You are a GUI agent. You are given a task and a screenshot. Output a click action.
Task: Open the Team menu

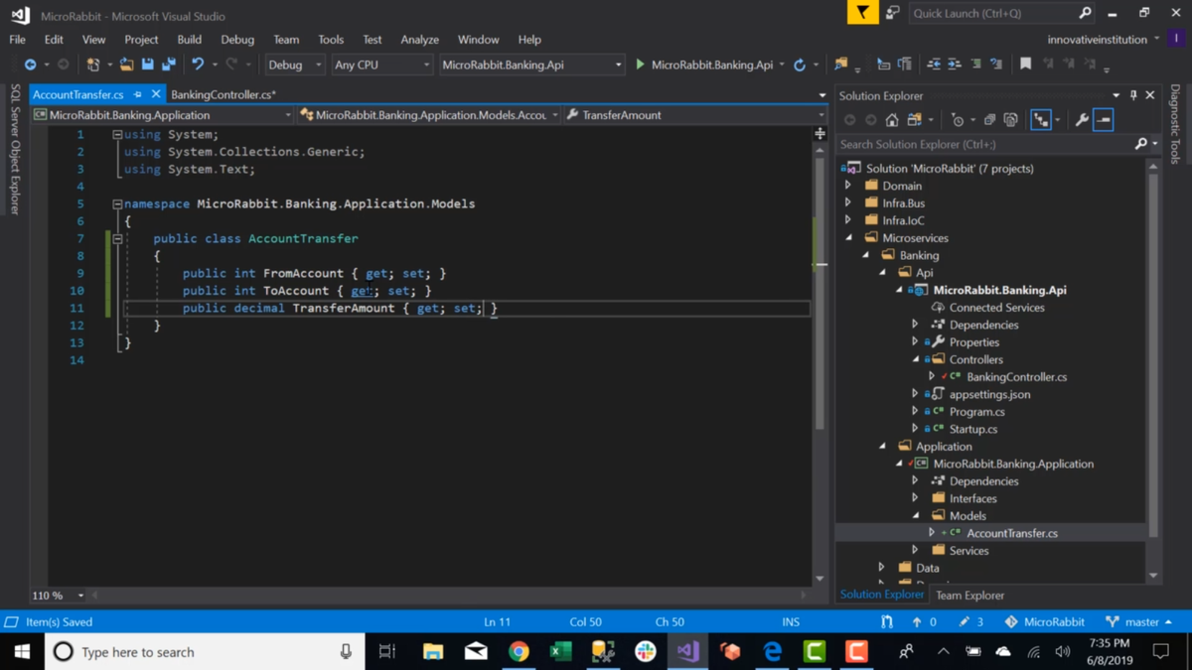(x=286, y=40)
